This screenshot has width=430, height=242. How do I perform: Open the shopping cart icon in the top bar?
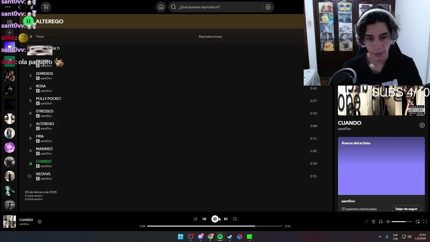(46, 7)
